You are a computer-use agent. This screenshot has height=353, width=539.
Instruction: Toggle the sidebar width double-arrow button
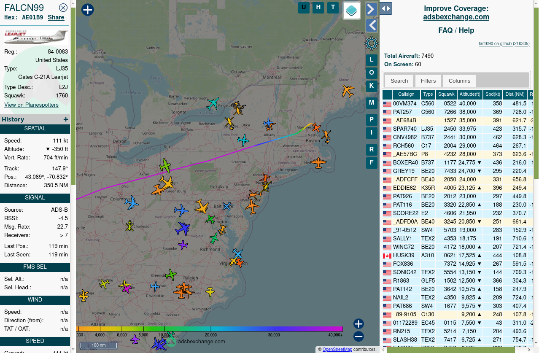(385, 8)
